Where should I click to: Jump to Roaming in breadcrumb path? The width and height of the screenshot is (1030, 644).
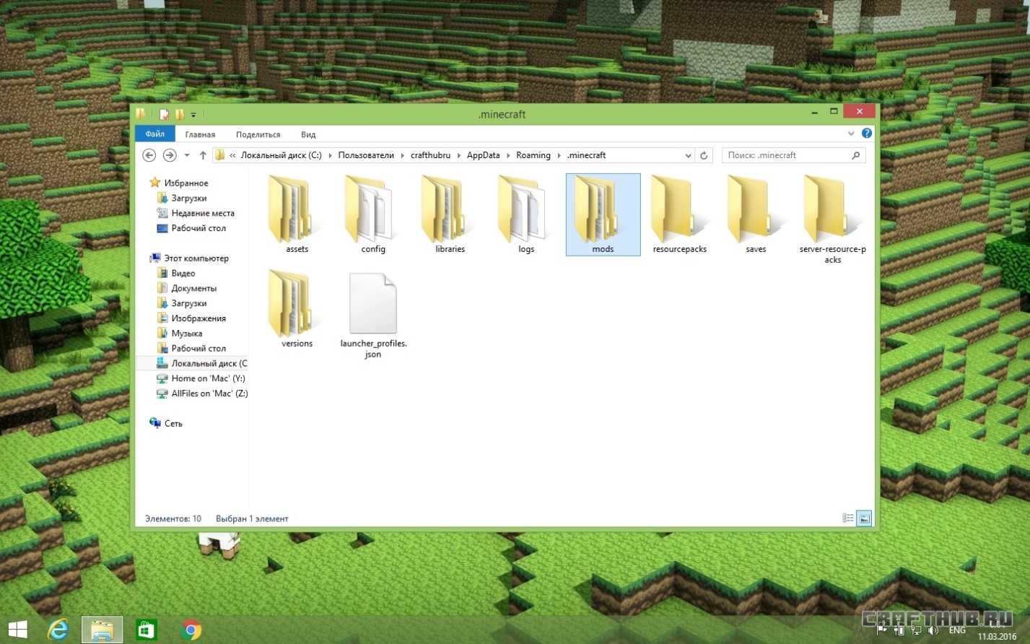point(533,155)
